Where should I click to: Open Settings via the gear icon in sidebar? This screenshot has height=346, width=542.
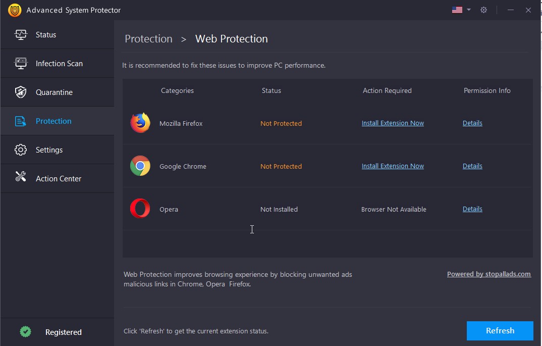[x=21, y=150]
